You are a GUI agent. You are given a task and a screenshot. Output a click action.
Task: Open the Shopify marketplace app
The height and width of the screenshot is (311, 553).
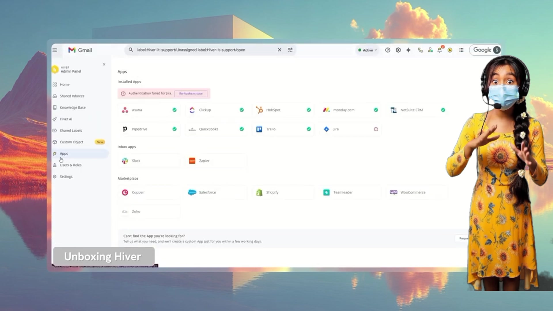283,193
